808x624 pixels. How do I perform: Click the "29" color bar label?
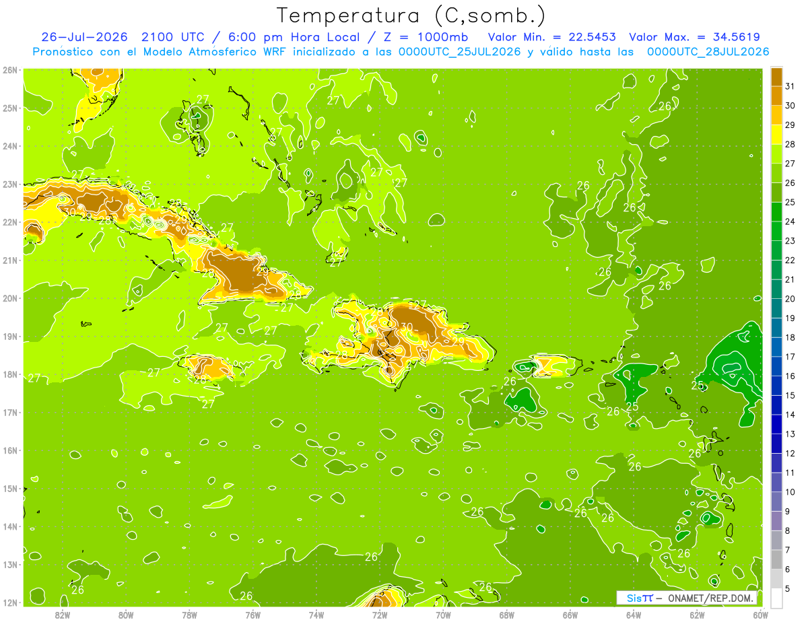click(790, 125)
